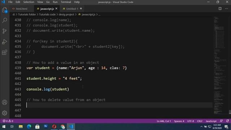Show hidden system tray icons
Screen dimensions: 231x130
pyautogui.click(x=201, y=127)
